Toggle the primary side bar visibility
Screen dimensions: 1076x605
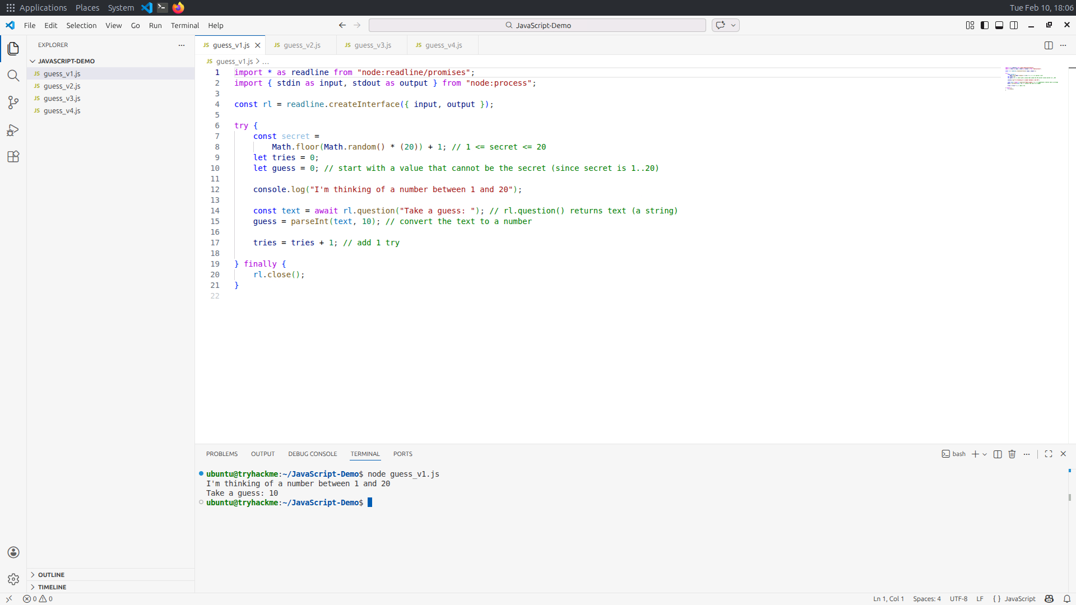point(984,25)
